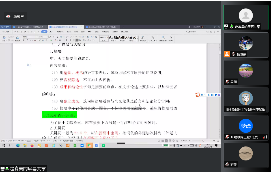Click the Windows Start button
The height and width of the screenshot is (172, 271).
pyautogui.click(x=4, y=146)
